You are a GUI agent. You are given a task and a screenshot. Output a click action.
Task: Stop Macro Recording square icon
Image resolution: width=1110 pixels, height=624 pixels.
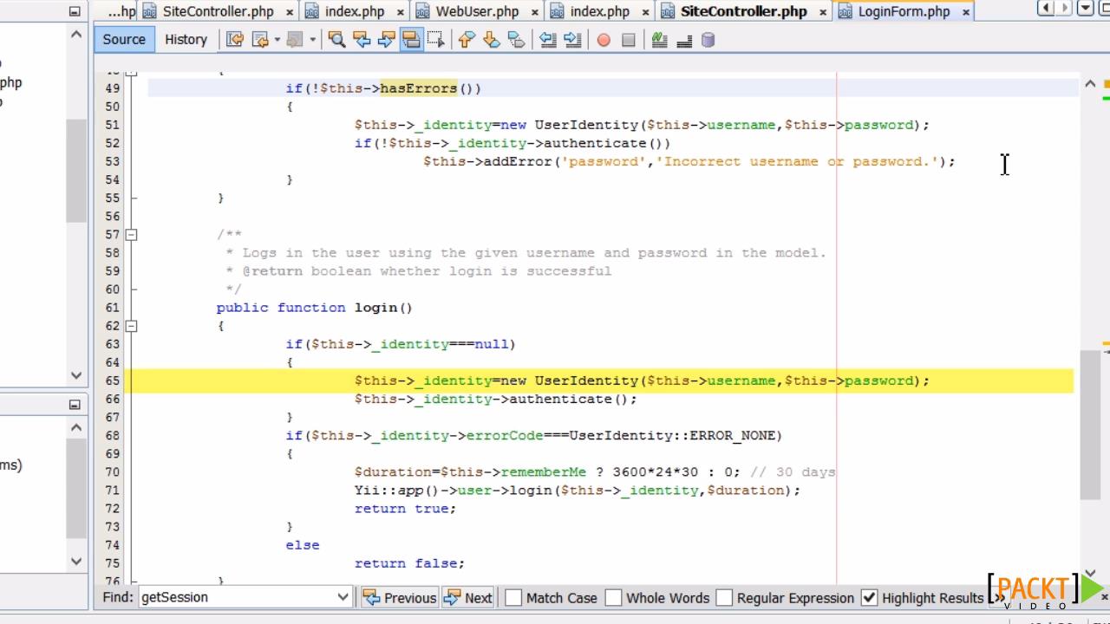(629, 40)
